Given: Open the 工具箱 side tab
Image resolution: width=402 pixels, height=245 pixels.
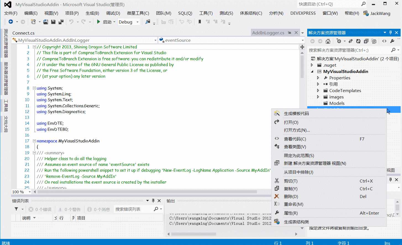Looking at the screenshot, I should (6, 105).
